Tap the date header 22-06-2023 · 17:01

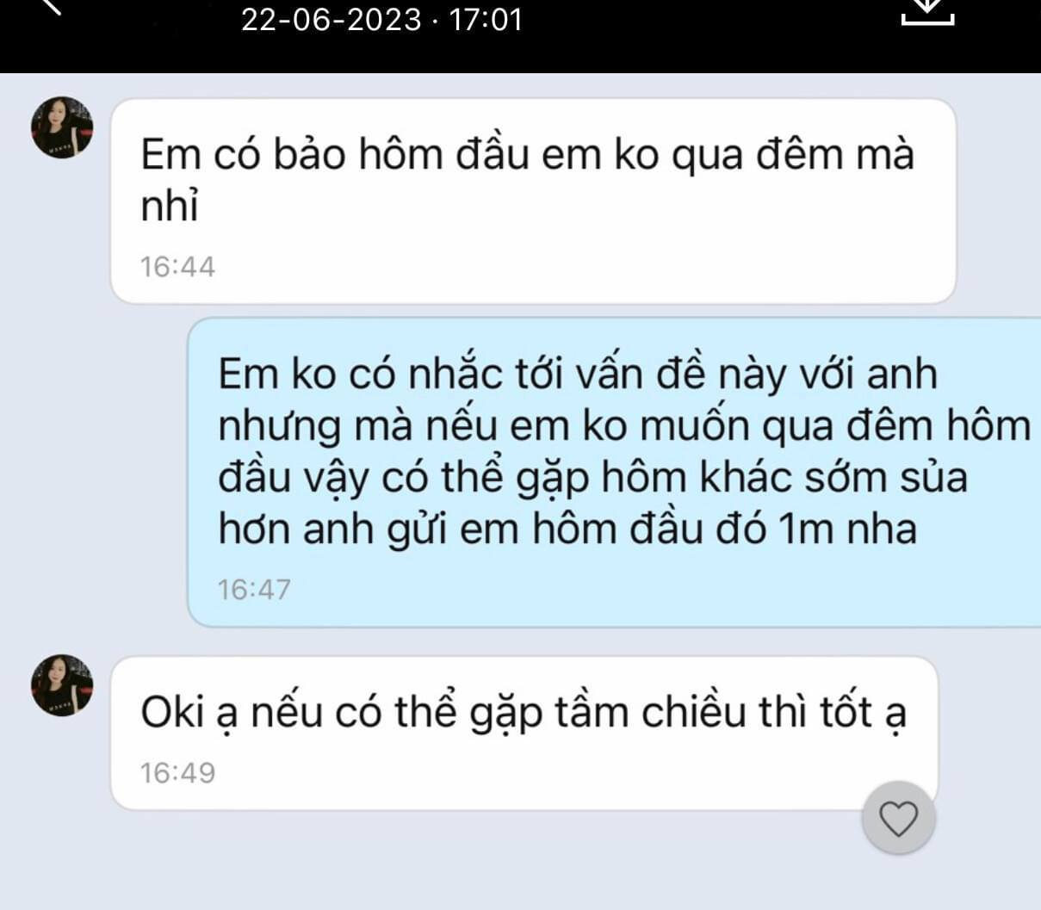(x=381, y=19)
